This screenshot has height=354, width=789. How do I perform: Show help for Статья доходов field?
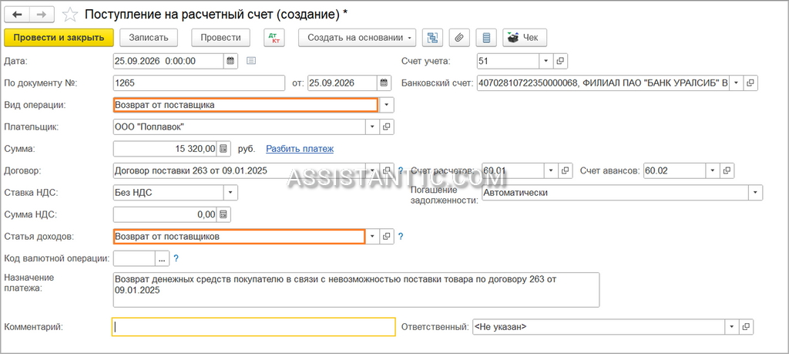tap(401, 236)
